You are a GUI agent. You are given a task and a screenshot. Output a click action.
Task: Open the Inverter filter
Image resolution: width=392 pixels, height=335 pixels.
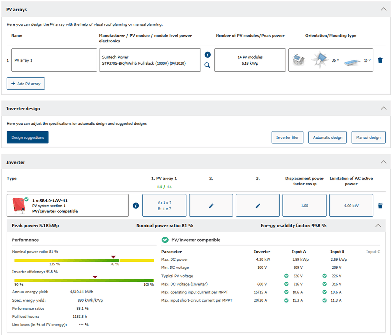tap(288, 137)
